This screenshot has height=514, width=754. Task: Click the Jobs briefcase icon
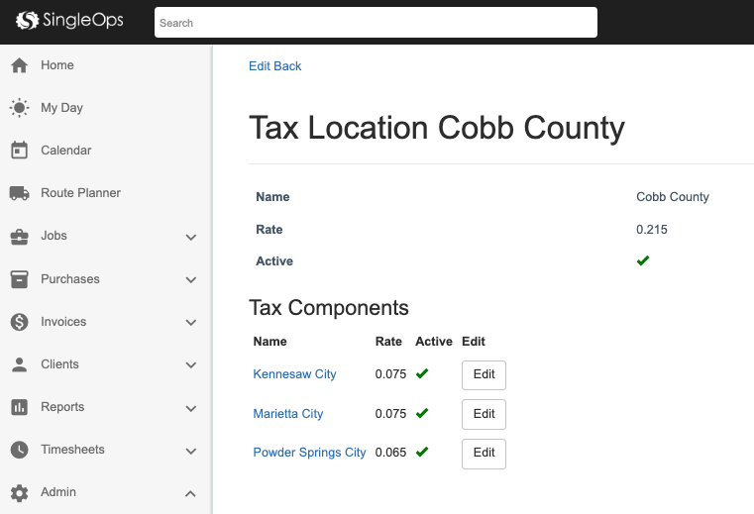click(19, 237)
